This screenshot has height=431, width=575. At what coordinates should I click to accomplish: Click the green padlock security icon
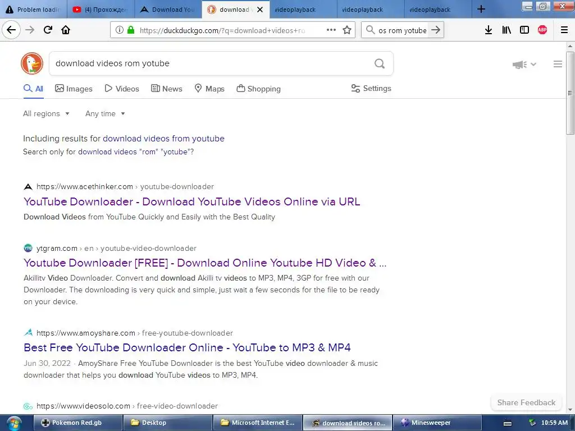pos(130,30)
